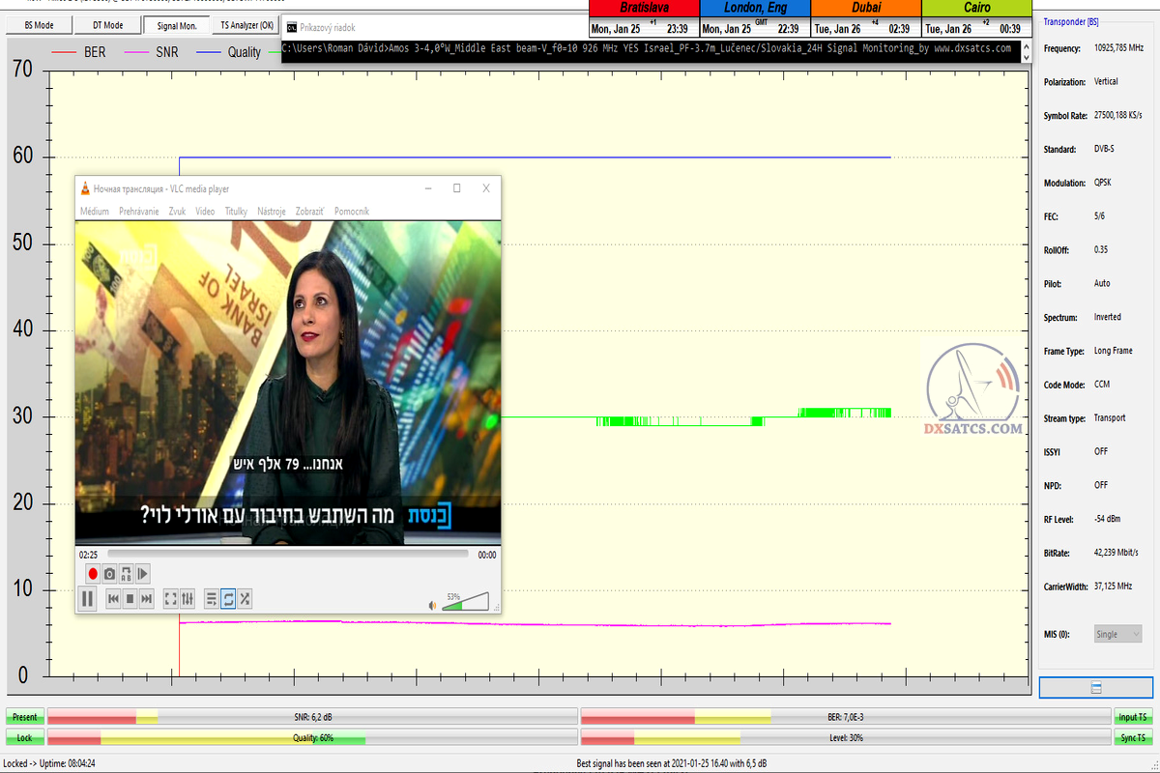Take a snapshot with the camera icon
1160x773 pixels.
click(110, 574)
